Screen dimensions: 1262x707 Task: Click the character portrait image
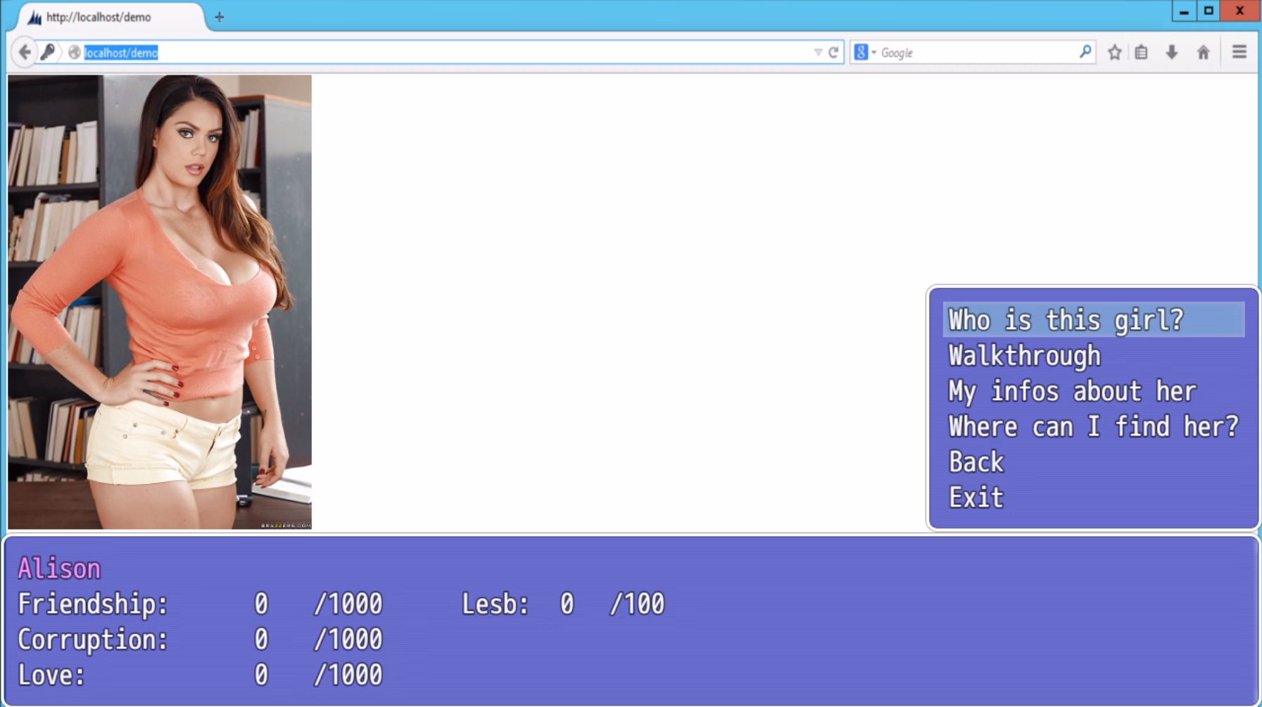click(160, 302)
